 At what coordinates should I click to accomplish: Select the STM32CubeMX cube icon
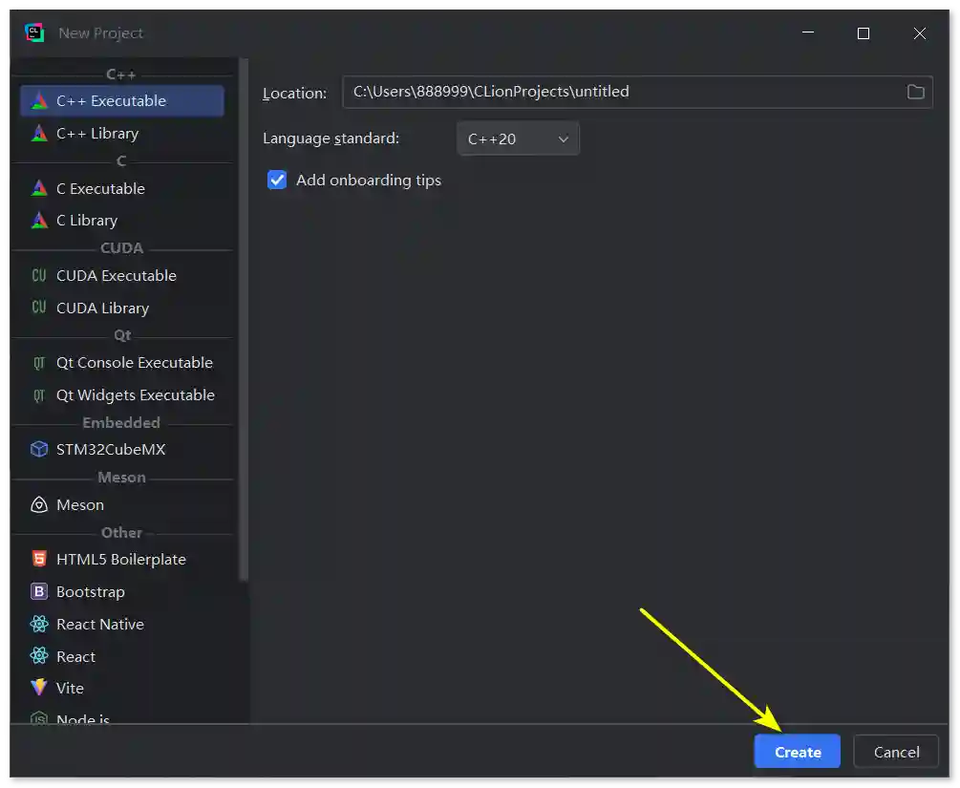(39, 450)
